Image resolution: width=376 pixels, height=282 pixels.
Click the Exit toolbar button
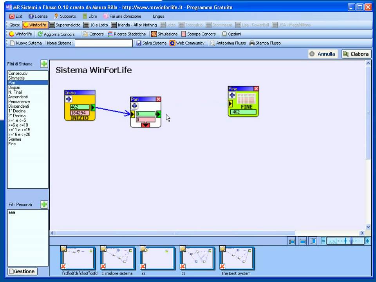click(16, 16)
